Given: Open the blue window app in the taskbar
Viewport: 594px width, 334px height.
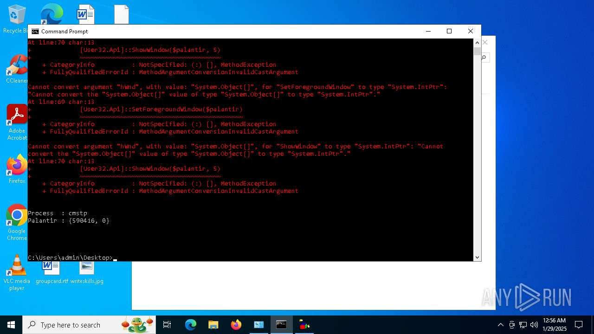Looking at the screenshot, I should [x=258, y=325].
